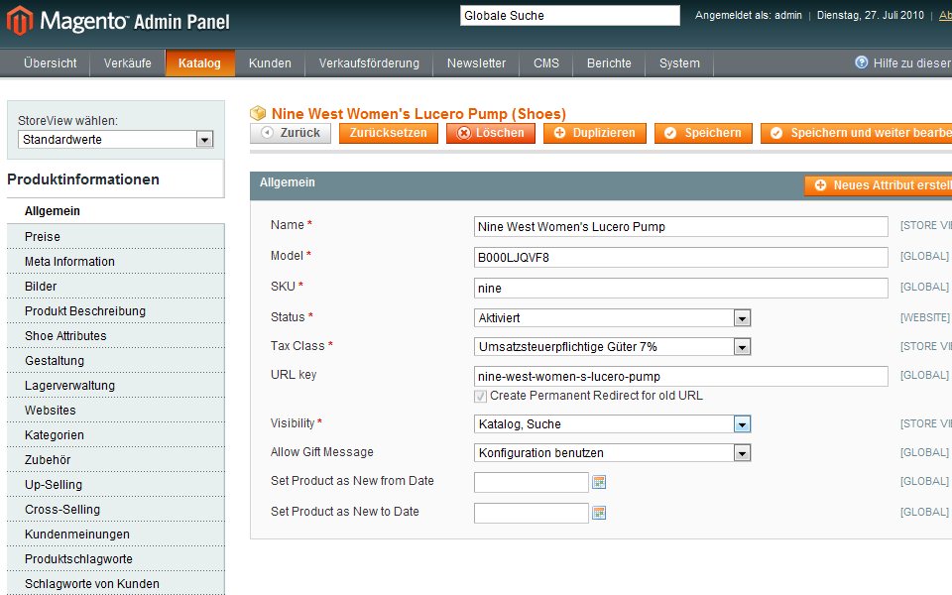Open the Berichte menu
This screenshot has width=952, height=595.
[x=609, y=63]
